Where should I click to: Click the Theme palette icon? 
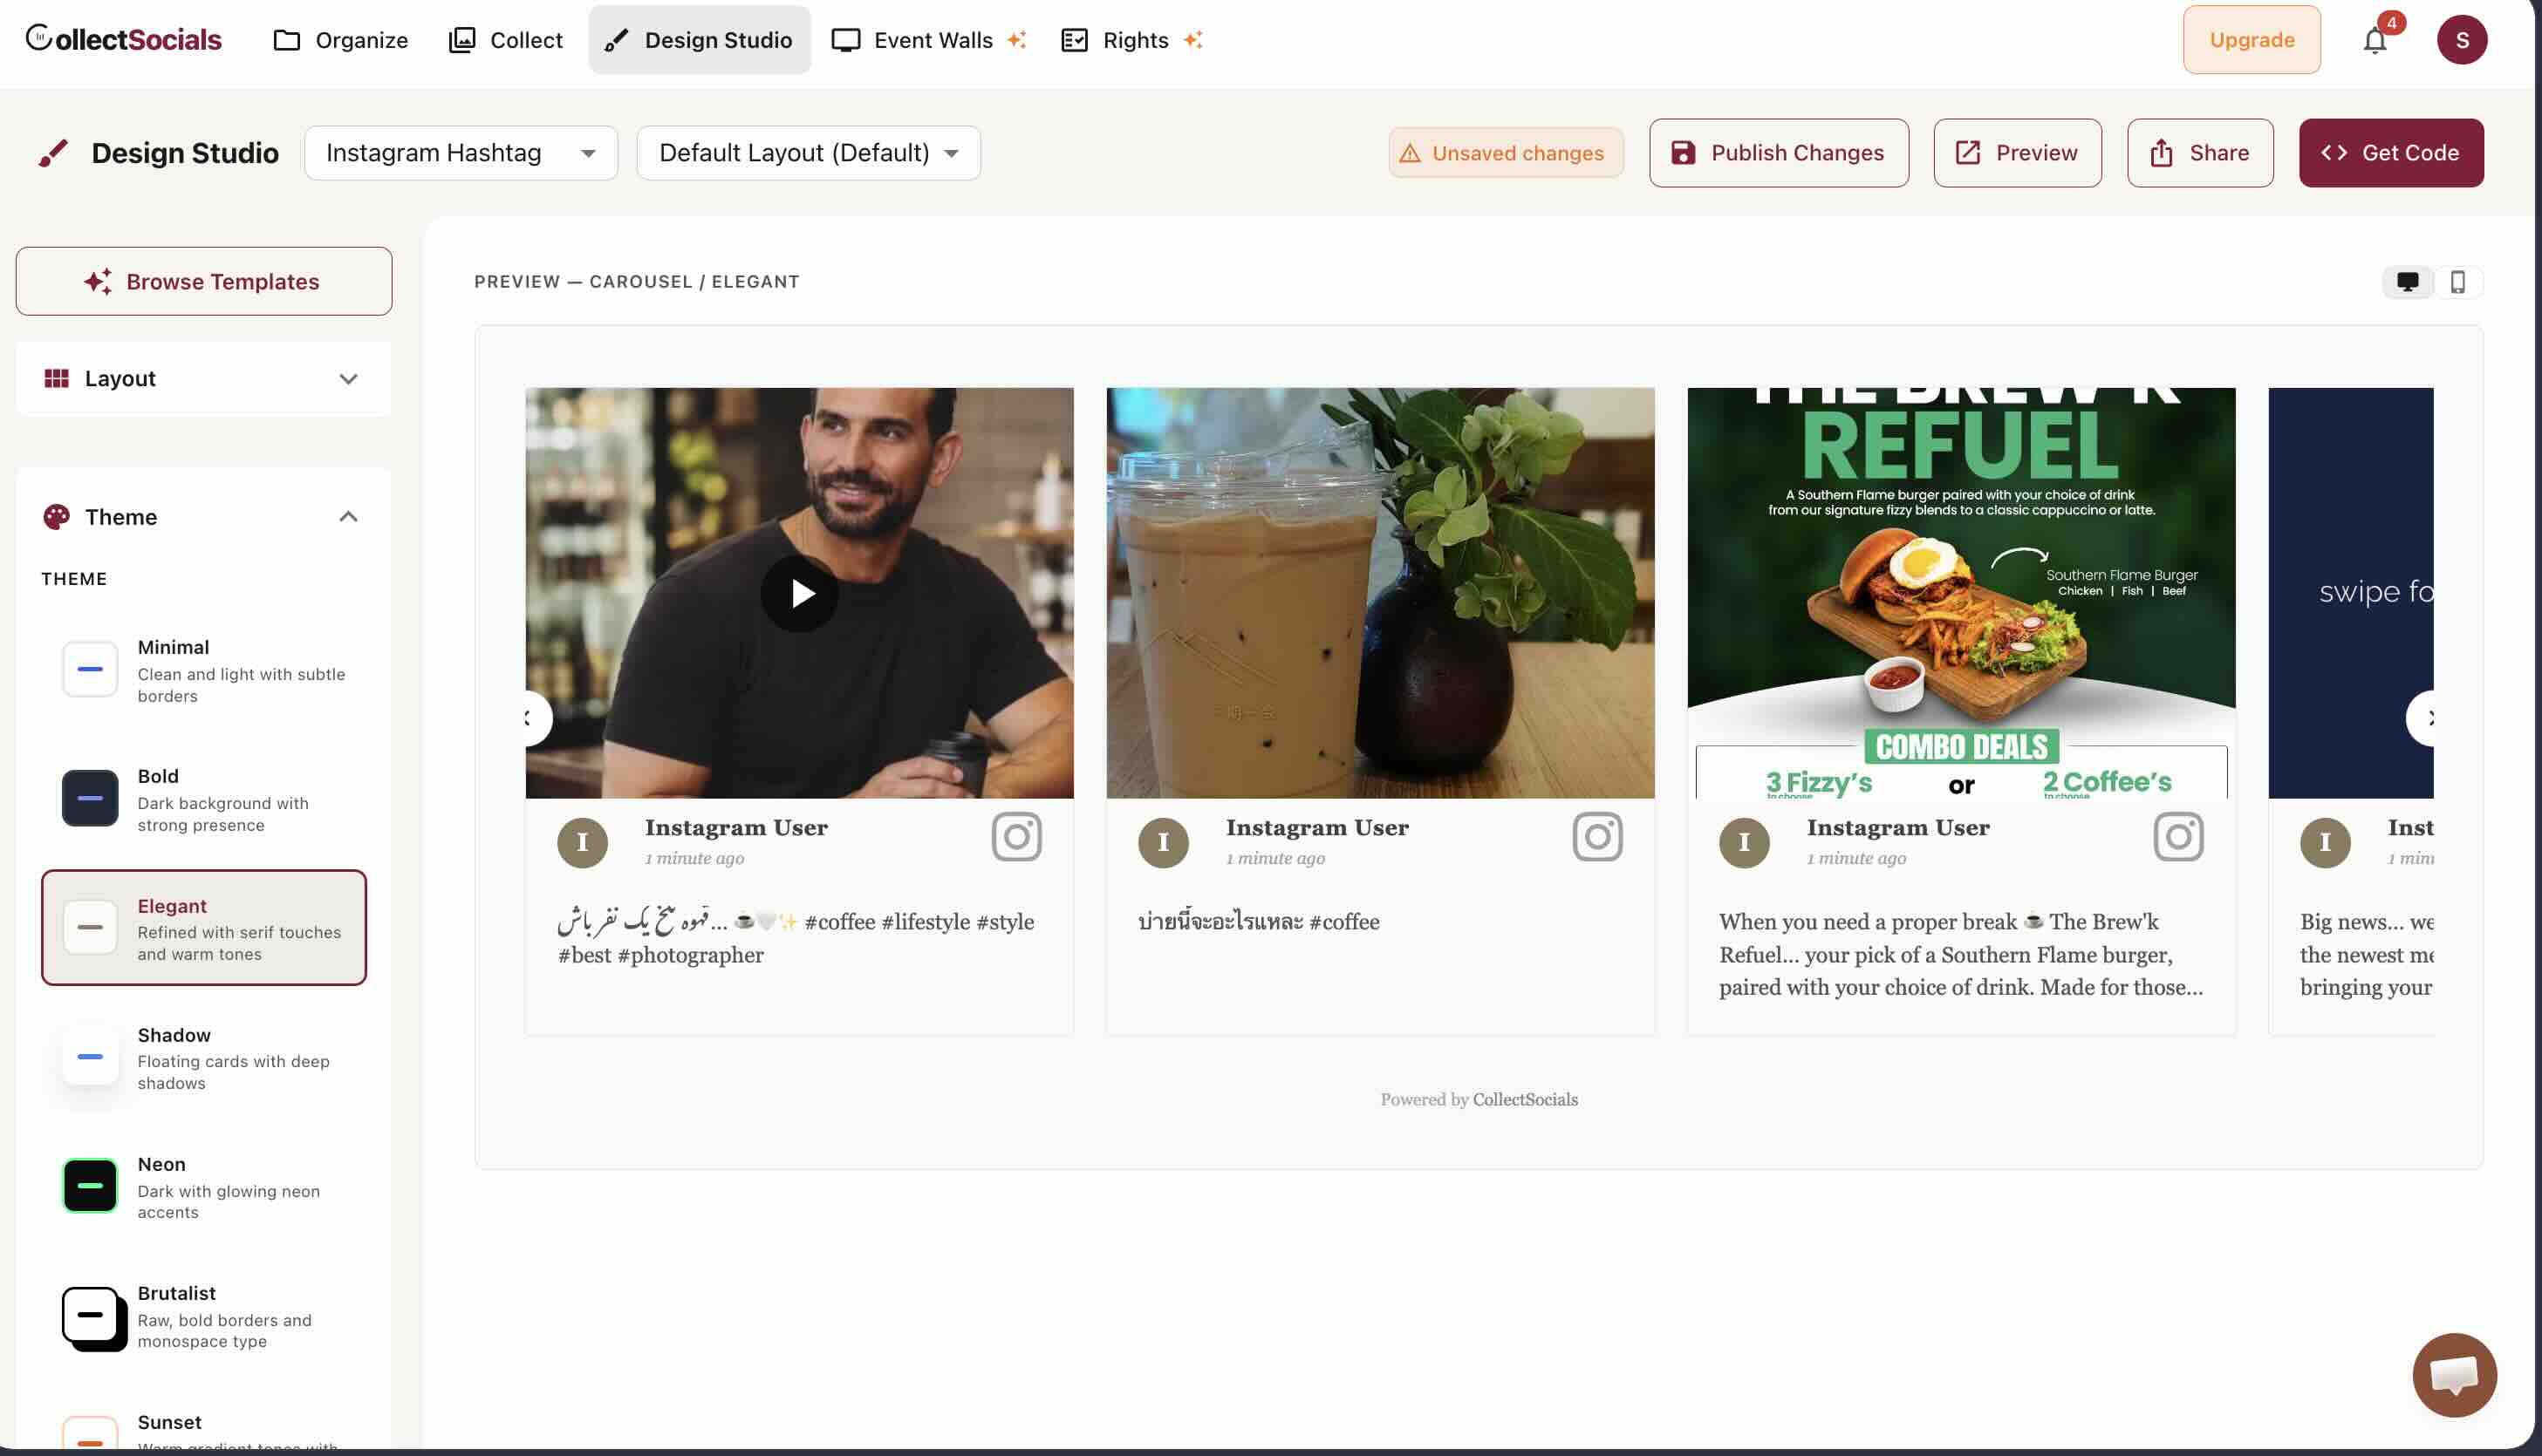pyautogui.click(x=56, y=517)
